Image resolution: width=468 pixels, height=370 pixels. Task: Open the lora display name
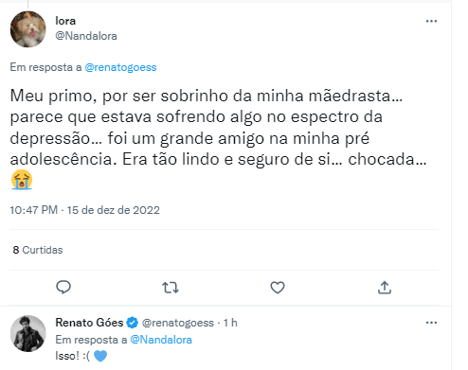pos(65,21)
